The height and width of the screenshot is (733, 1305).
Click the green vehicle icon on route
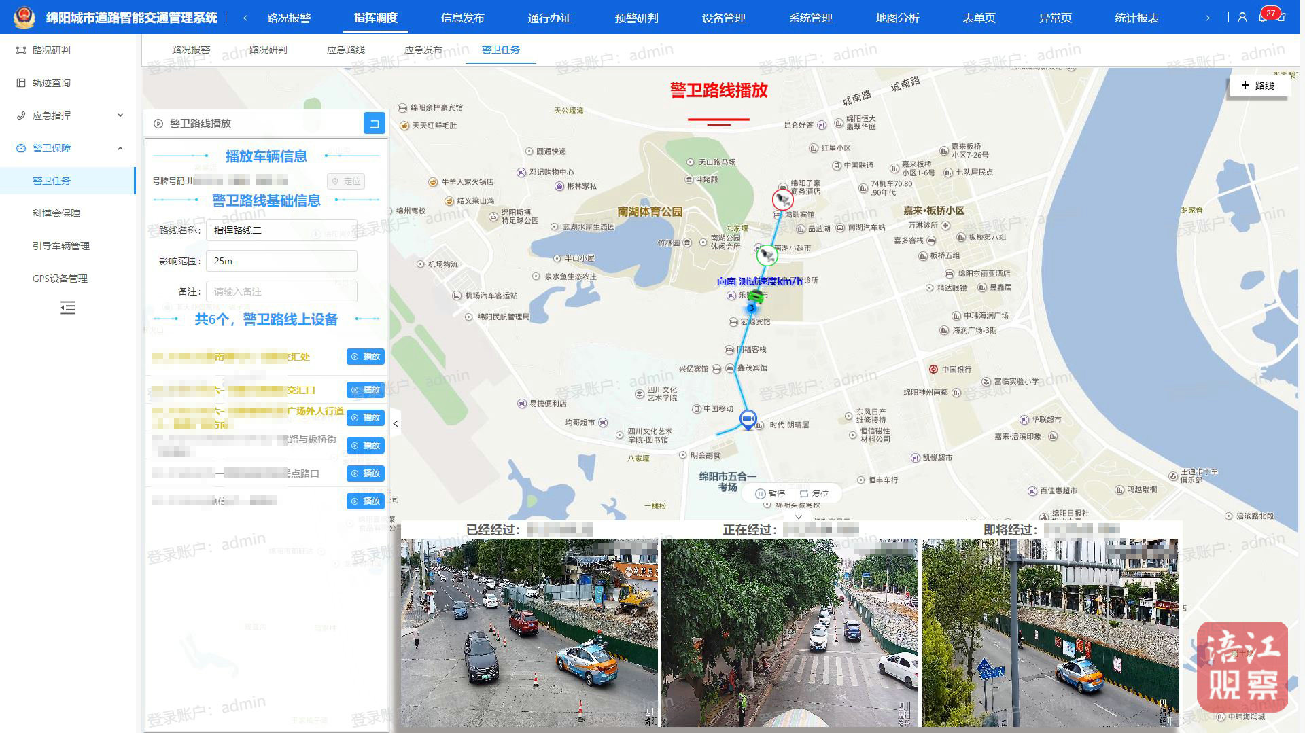[x=755, y=296]
